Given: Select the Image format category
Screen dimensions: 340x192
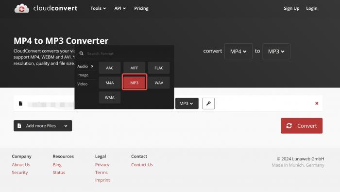Looking at the screenshot, I should click(83, 75).
